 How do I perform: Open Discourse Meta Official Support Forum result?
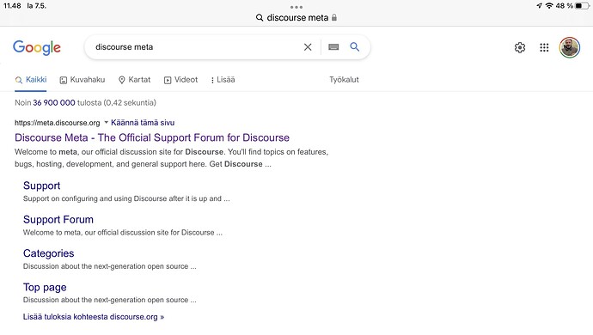pyautogui.click(x=152, y=137)
